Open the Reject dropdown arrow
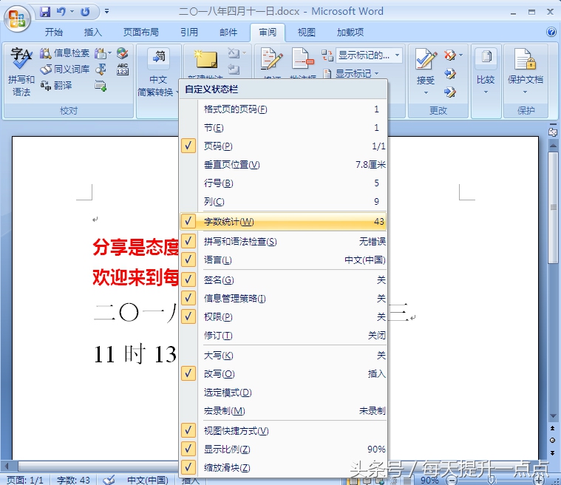 (460, 55)
